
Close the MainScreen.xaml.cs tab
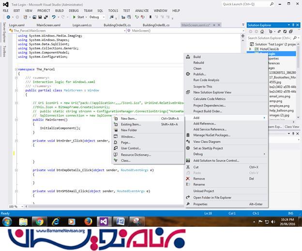219,25
